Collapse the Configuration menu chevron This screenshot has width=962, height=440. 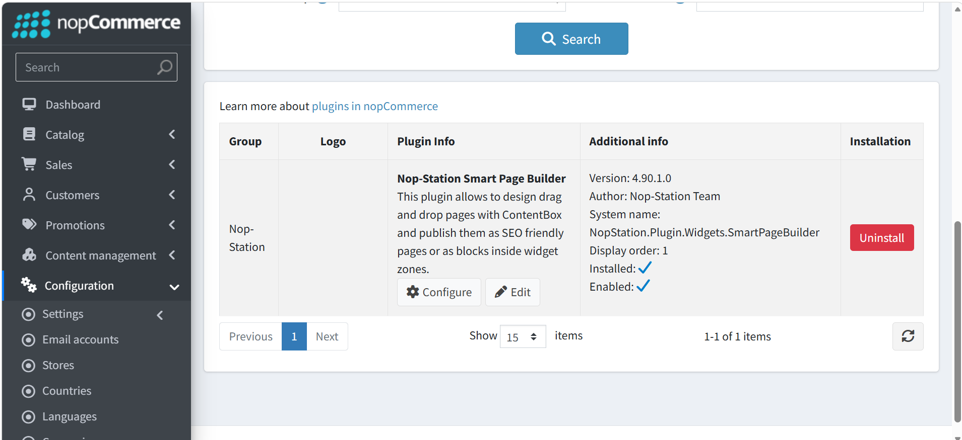pos(174,287)
